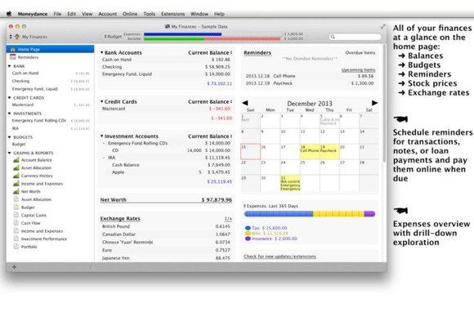Collapse the IRA investment account row
Screen dimensions: 474x317
coord(104,158)
